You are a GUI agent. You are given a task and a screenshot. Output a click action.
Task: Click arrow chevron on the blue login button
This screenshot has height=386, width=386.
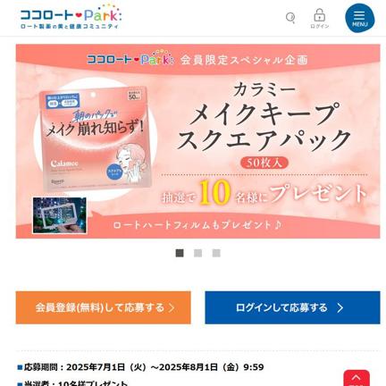tap(340, 308)
